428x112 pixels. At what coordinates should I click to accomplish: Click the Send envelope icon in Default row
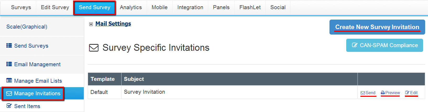pos(363,93)
